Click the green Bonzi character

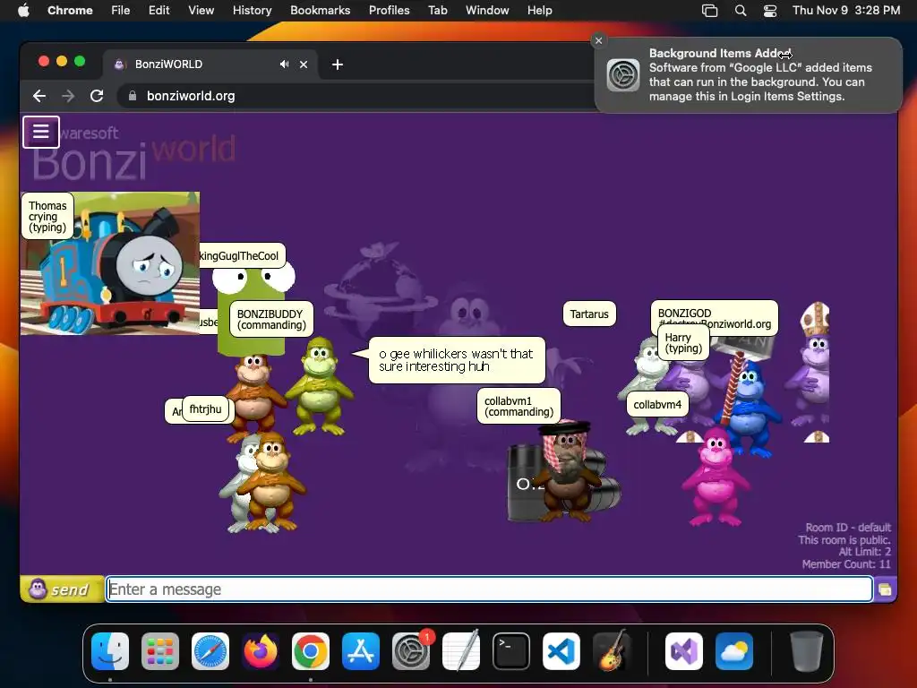(320, 386)
